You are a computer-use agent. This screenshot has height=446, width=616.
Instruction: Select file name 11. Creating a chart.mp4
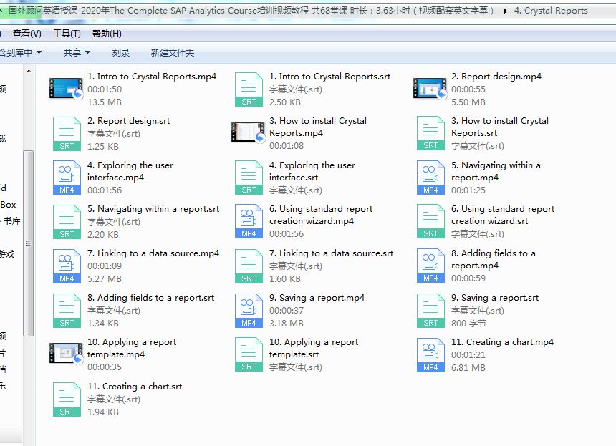tap(502, 342)
